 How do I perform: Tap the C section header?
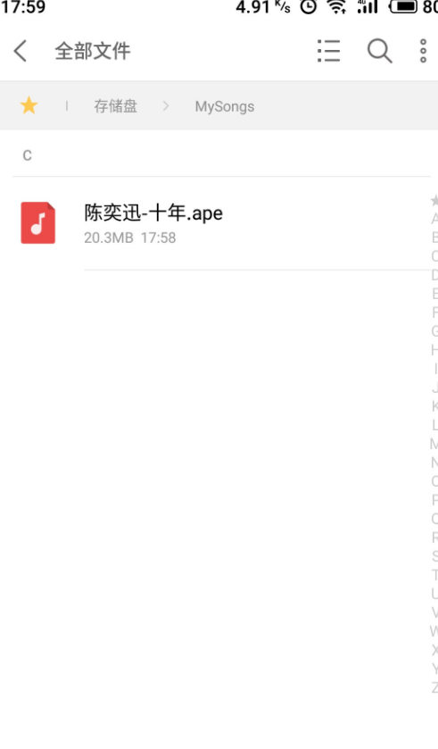click(x=27, y=155)
